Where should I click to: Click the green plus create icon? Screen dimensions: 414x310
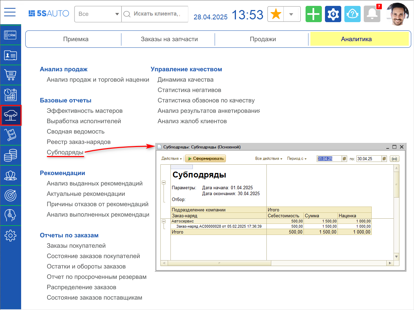tap(313, 14)
